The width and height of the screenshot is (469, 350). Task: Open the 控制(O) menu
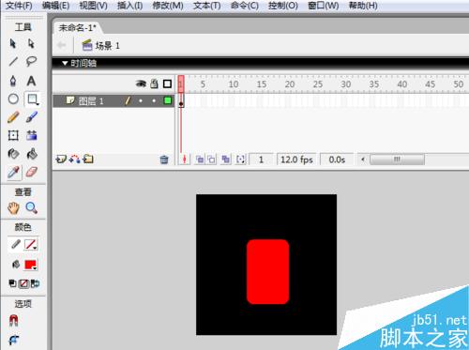click(283, 6)
